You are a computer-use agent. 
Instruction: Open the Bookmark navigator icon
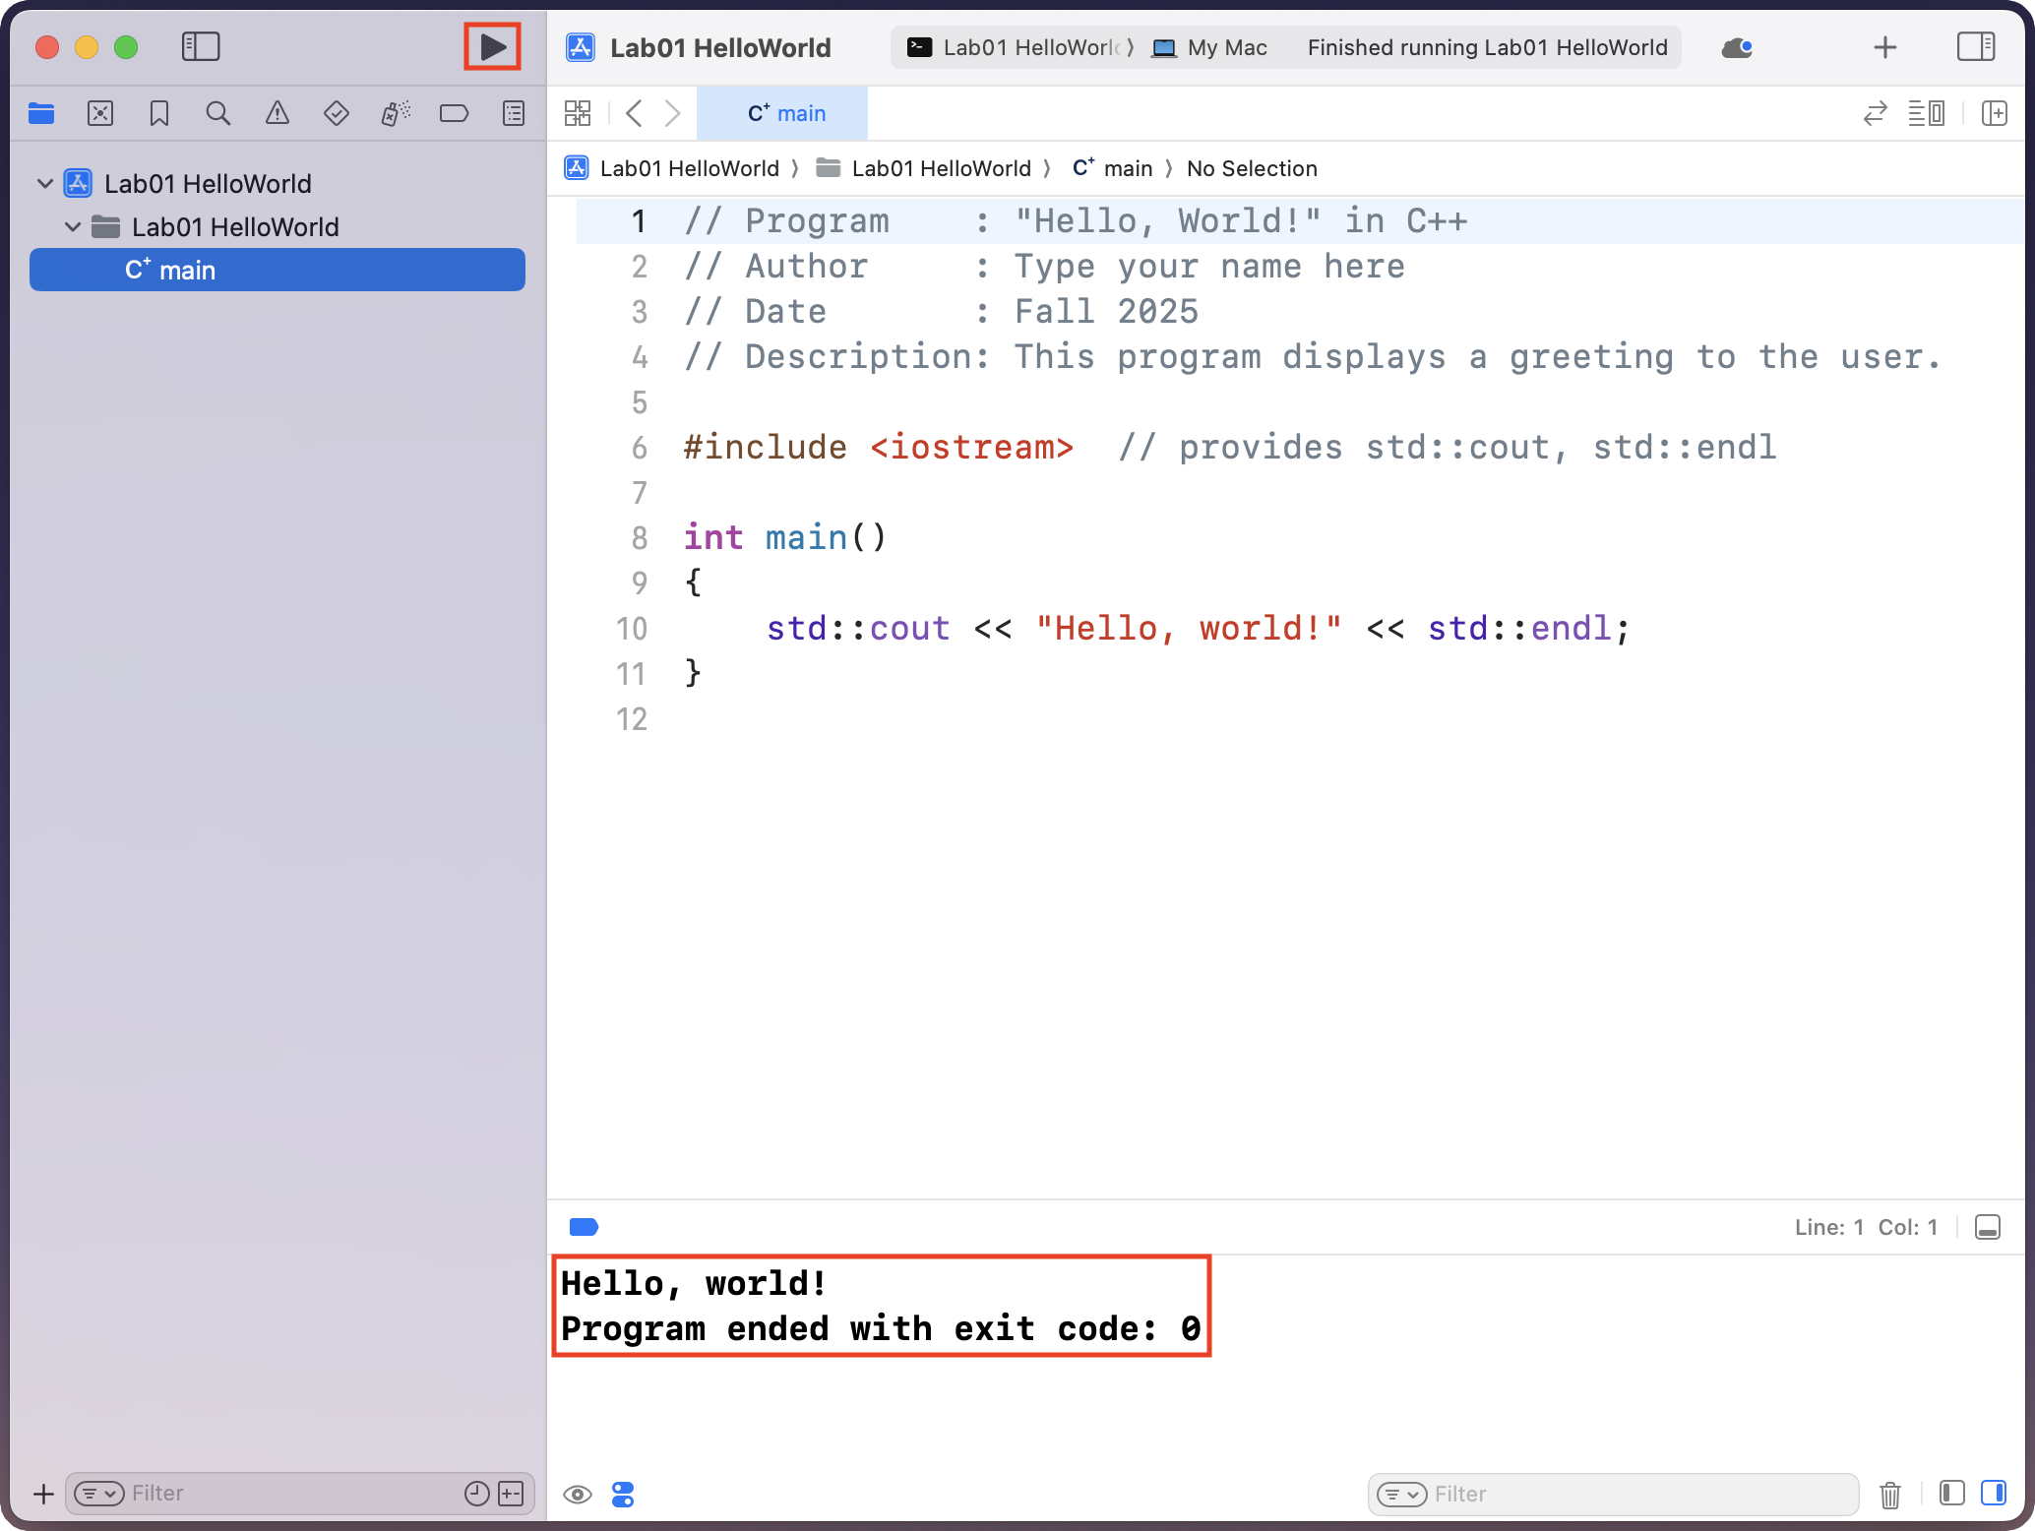tap(159, 113)
